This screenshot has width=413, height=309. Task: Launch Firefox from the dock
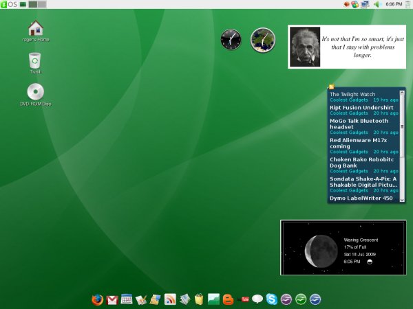97,299
